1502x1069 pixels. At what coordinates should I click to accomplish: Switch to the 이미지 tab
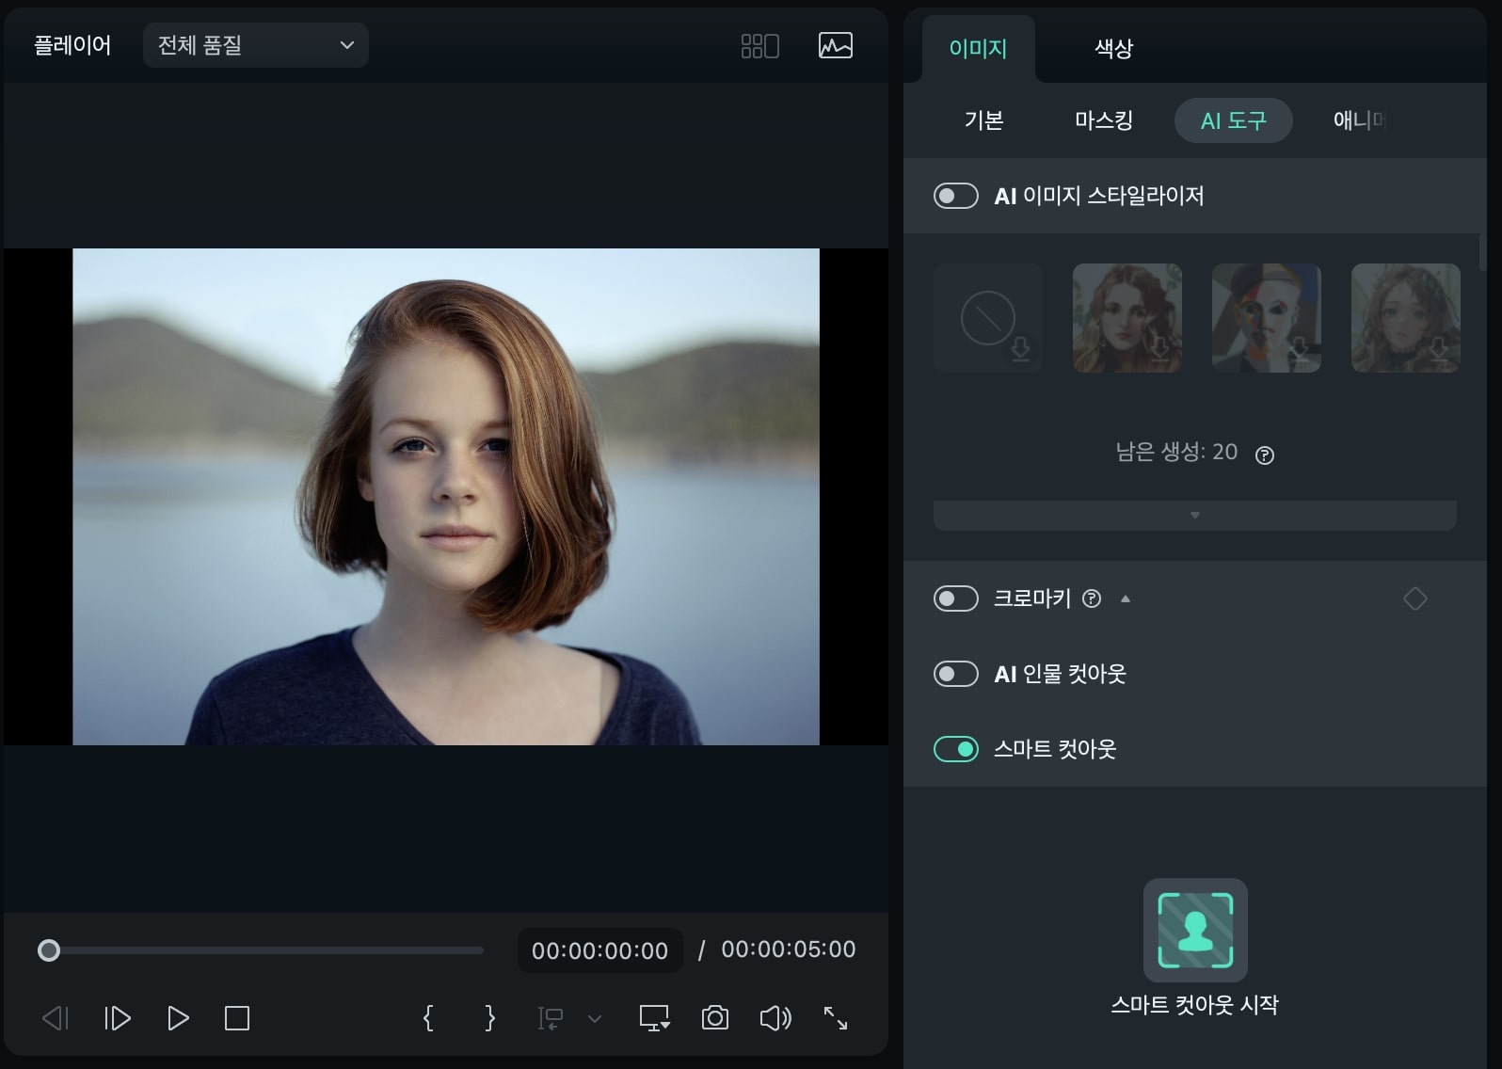[978, 48]
